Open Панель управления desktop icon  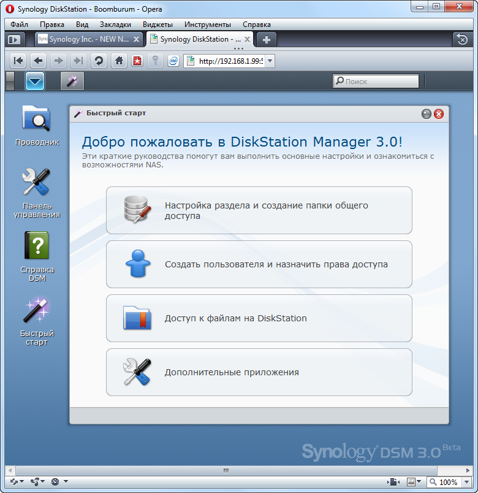tap(37, 193)
